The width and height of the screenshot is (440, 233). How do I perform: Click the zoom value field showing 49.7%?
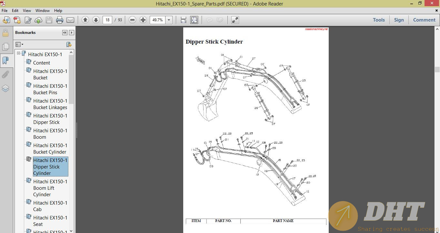tap(158, 20)
